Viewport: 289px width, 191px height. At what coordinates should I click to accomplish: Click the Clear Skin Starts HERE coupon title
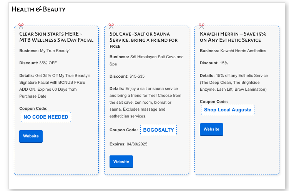pyautogui.click(x=56, y=37)
